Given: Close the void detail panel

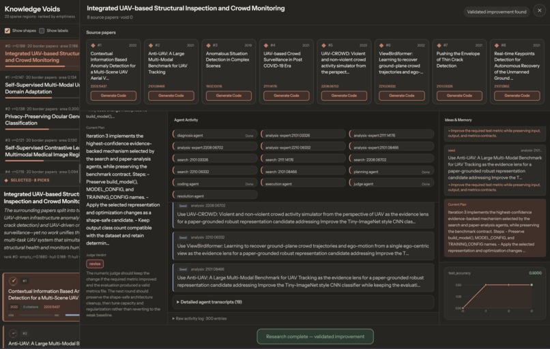Looking at the screenshot, I should pos(540,10).
